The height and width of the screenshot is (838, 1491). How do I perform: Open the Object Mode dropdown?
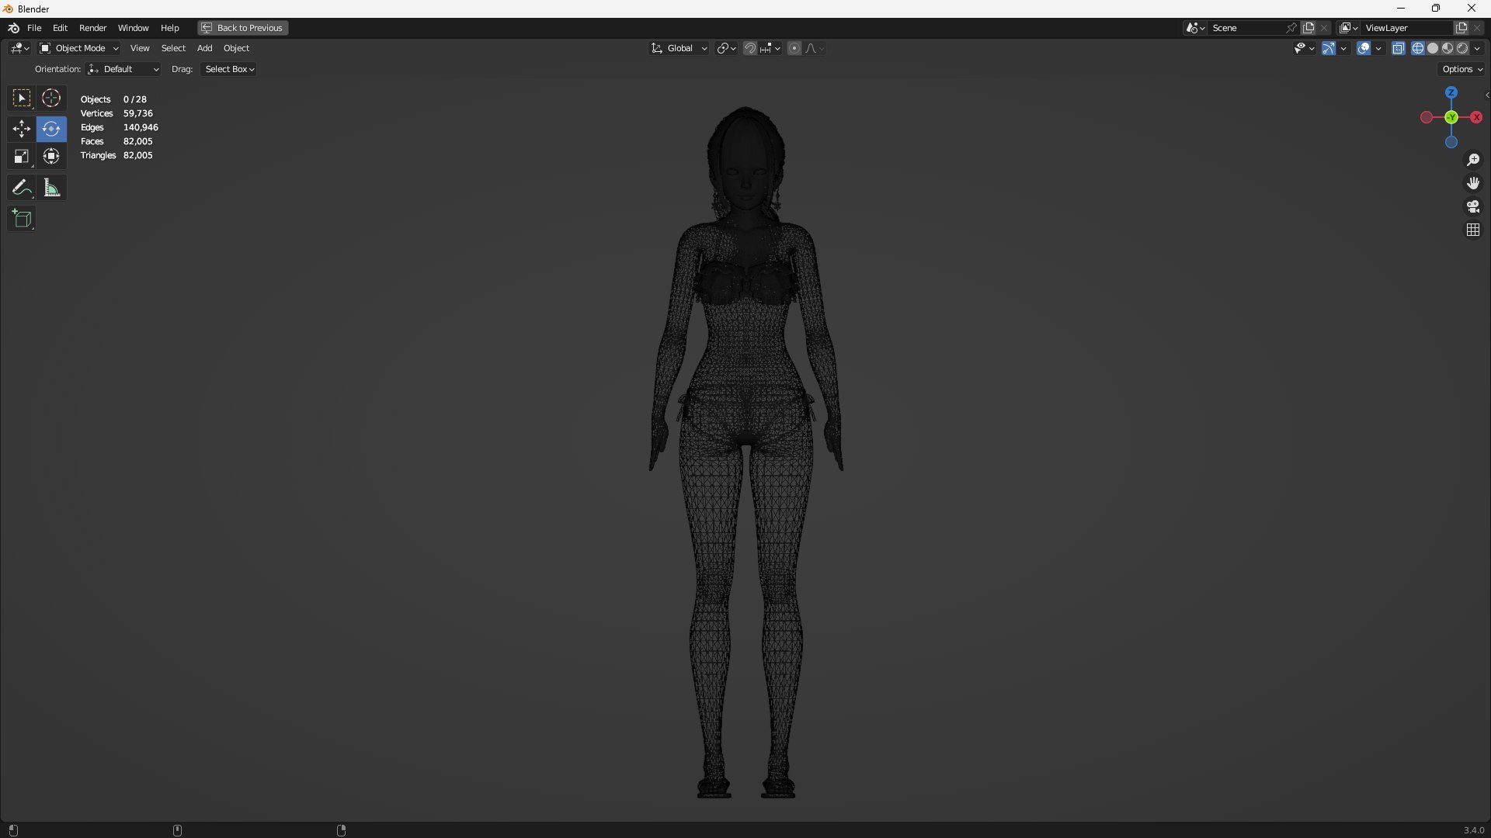coord(79,48)
